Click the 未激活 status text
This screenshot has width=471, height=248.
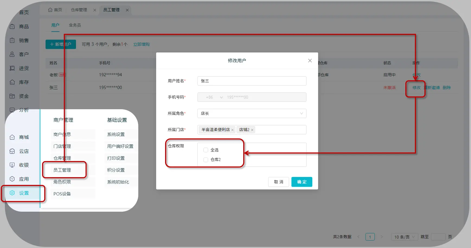coord(389,88)
